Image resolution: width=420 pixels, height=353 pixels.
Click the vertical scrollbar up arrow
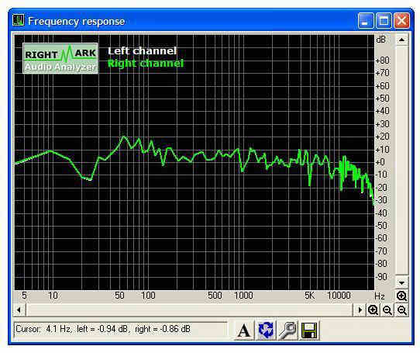pyautogui.click(x=401, y=40)
